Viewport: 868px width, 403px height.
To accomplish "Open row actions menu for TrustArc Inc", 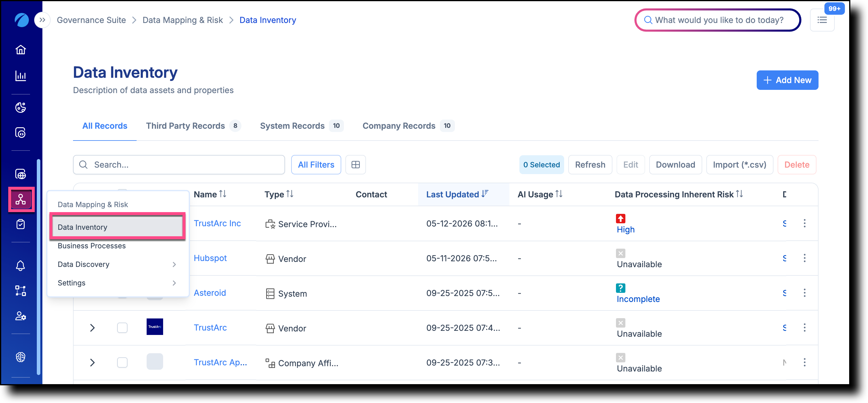I will (x=805, y=223).
